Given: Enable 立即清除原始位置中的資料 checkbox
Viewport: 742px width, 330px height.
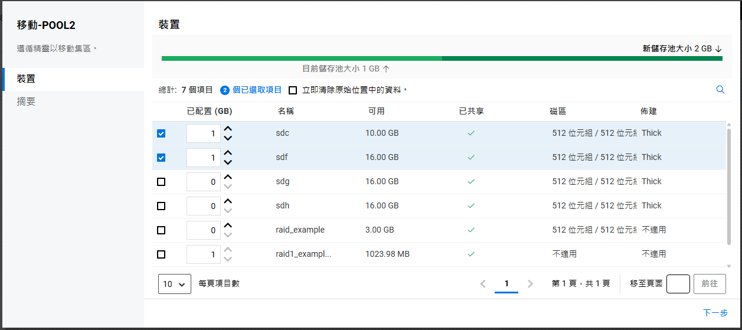Looking at the screenshot, I should [293, 90].
